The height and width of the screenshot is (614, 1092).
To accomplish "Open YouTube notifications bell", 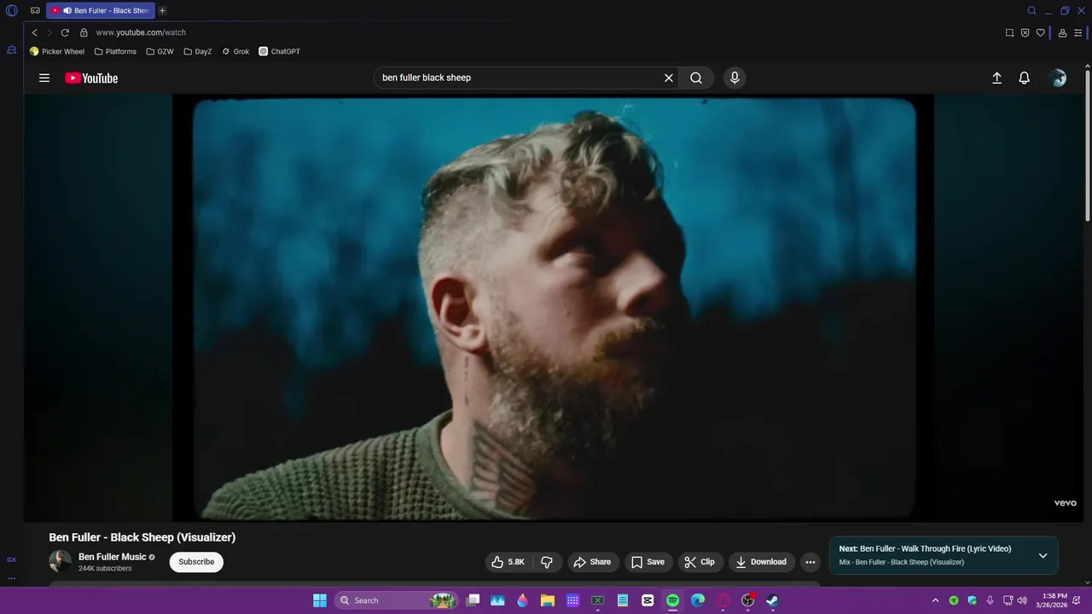I will pyautogui.click(x=1025, y=78).
